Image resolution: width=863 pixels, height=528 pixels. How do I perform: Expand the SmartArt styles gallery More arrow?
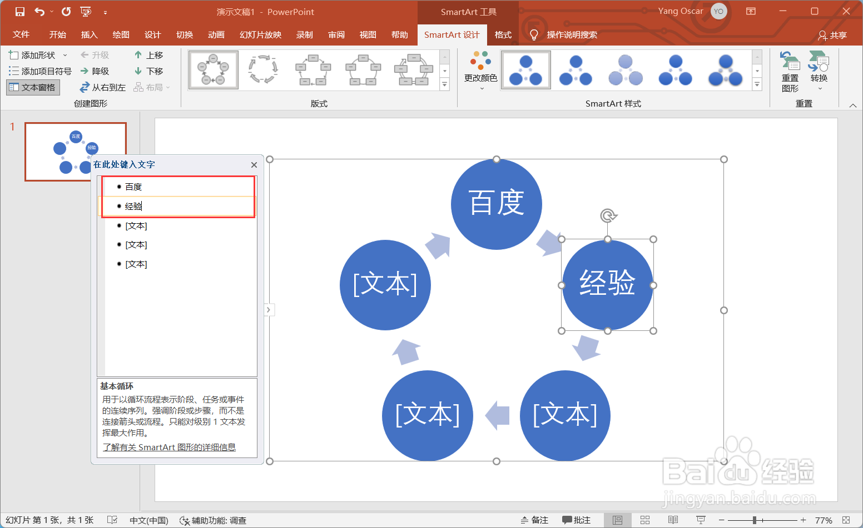tap(757, 84)
